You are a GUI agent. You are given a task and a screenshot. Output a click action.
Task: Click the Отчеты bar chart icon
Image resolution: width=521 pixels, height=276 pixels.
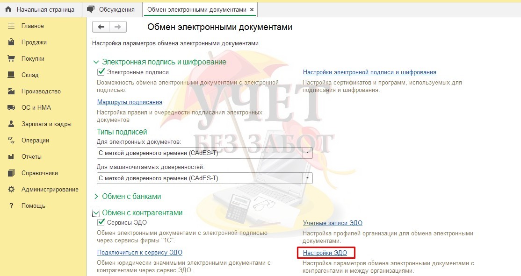tap(11, 156)
